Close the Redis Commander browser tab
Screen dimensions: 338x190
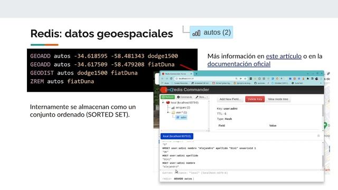point(191,74)
